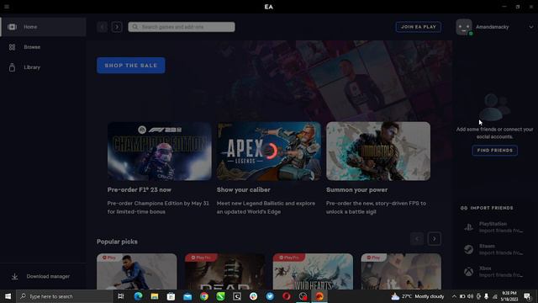Click the JOIN EA PLAY button
This screenshot has width=538, height=303.
click(x=419, y=27)
